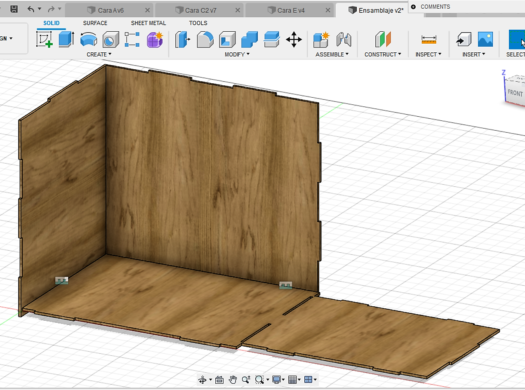Open the Orbit type dropdown arrow
Screen dimensions: 525x390
211,380
